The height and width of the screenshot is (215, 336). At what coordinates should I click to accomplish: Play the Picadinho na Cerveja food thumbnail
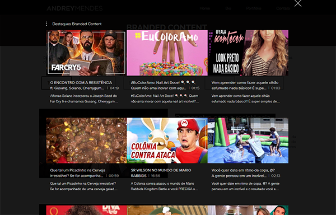point(86,141)
